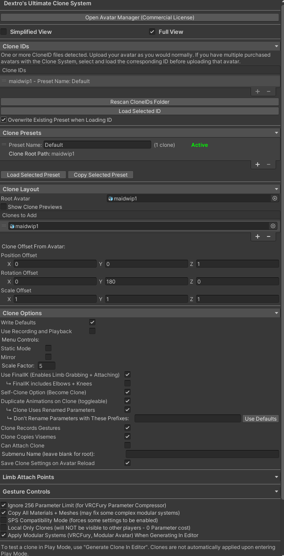Click the Rotation Offset Y field showing 180
Image resolution: width=284 pixels, height=556 pixels.
point(146,281)
